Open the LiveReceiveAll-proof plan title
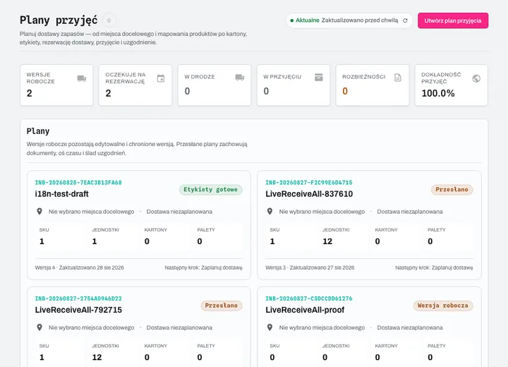This screenshot has height=367, width=508. tap(305, 310)
